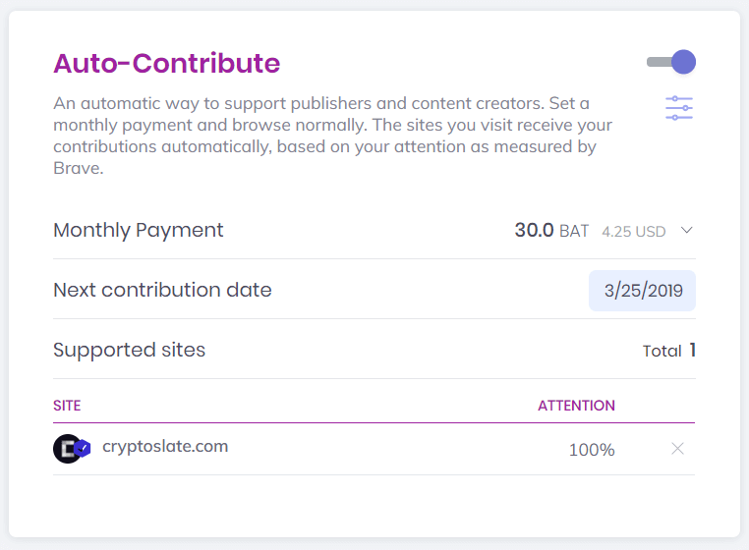Click the 3/25/2019 contribution date box

[x=642, y=291]
